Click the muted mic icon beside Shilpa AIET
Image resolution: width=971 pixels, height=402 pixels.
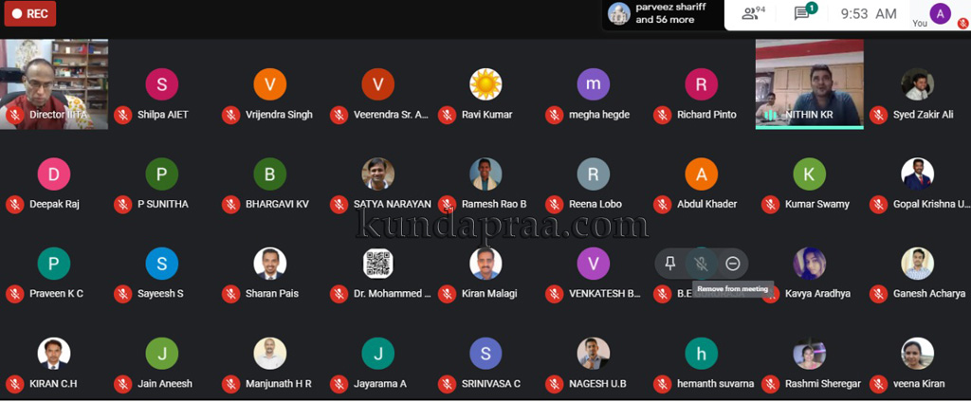(x=122, y=115)
